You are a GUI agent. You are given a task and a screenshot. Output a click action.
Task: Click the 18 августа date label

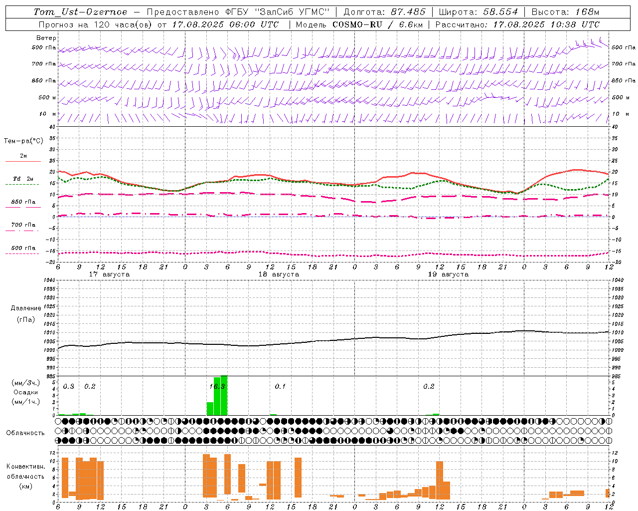279,274
